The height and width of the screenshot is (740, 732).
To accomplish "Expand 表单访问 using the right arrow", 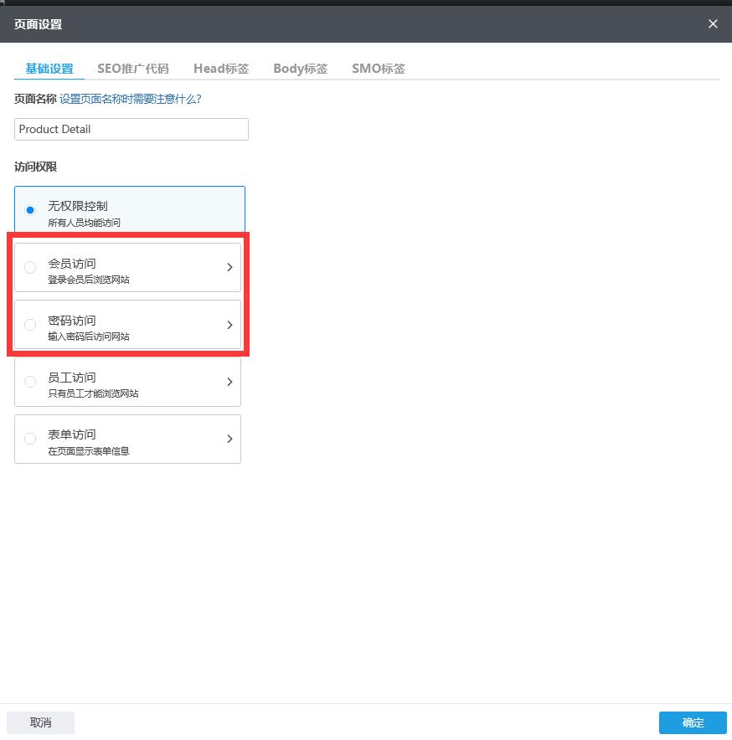I will [229, 439].
